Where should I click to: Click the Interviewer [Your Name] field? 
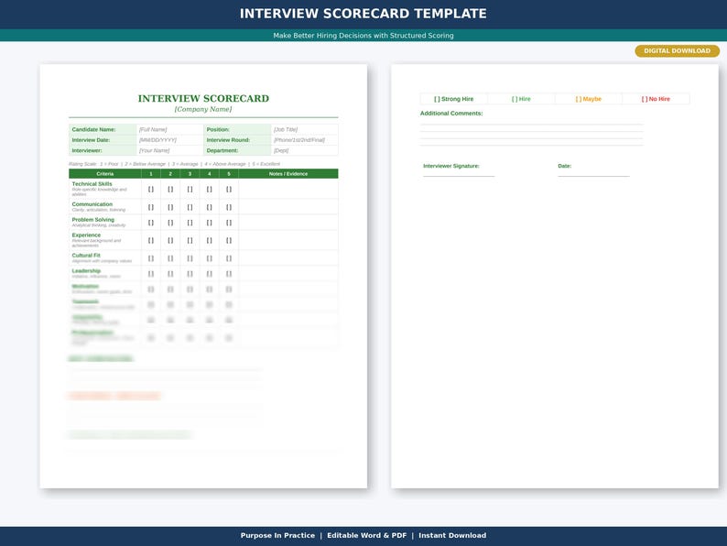click(x=169, y=150)
